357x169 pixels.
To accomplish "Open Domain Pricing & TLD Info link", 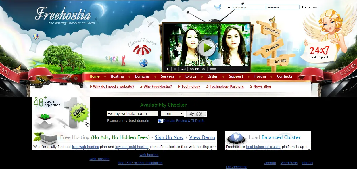I will (184, 121).
